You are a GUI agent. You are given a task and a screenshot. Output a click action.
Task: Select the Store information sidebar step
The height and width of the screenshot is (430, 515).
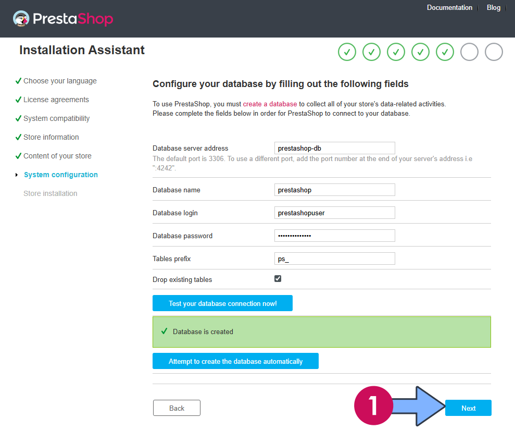pos(51,137)
